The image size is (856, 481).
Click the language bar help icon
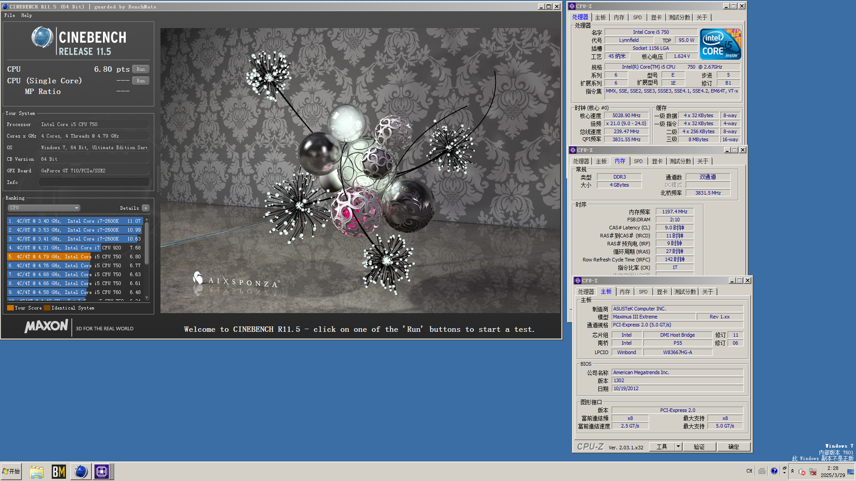pos(774,471)
